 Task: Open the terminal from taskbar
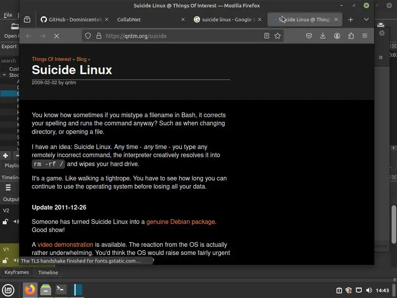[x=61, y=290]
